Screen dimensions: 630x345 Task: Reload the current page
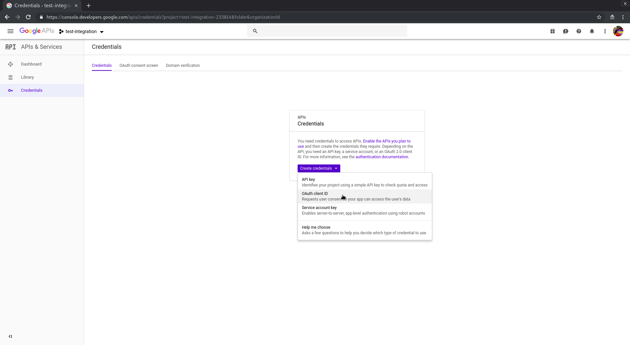click(28, 17)
